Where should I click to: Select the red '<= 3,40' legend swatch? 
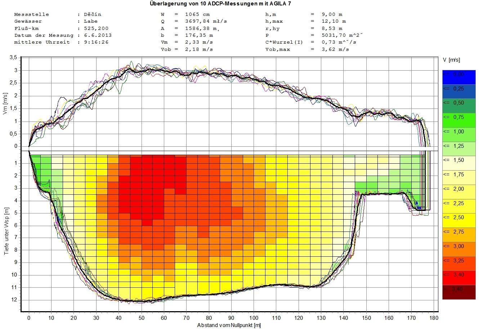click(459, 277)
